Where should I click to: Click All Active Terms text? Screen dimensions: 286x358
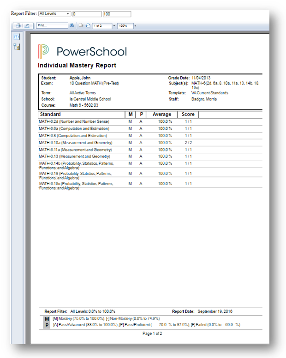[83, 93]
